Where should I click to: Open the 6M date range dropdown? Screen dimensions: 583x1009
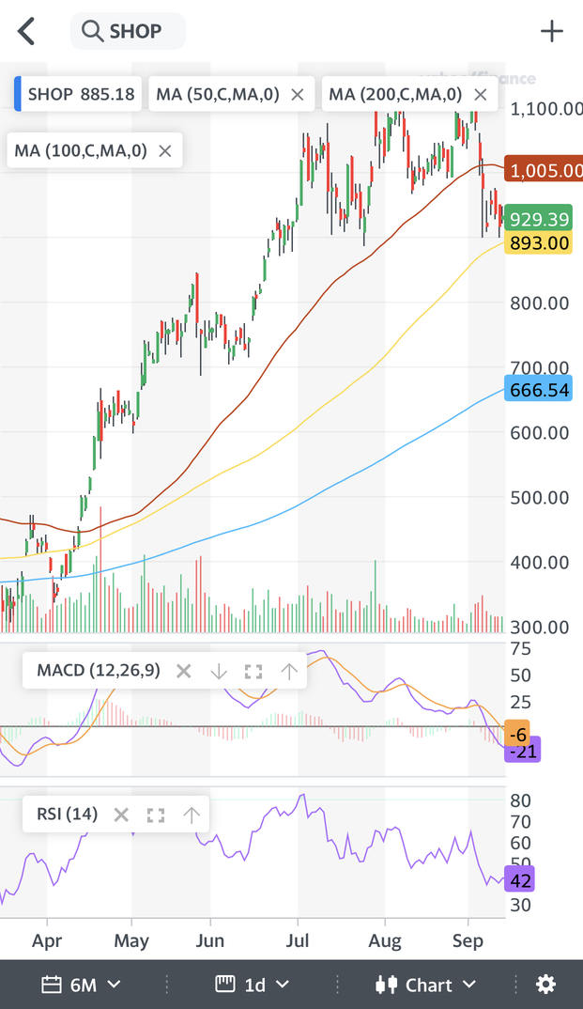pyautogui.click(x=83, y=984)
